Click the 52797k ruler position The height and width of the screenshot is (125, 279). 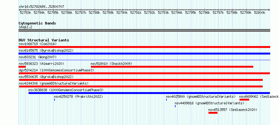pos(218,13)
